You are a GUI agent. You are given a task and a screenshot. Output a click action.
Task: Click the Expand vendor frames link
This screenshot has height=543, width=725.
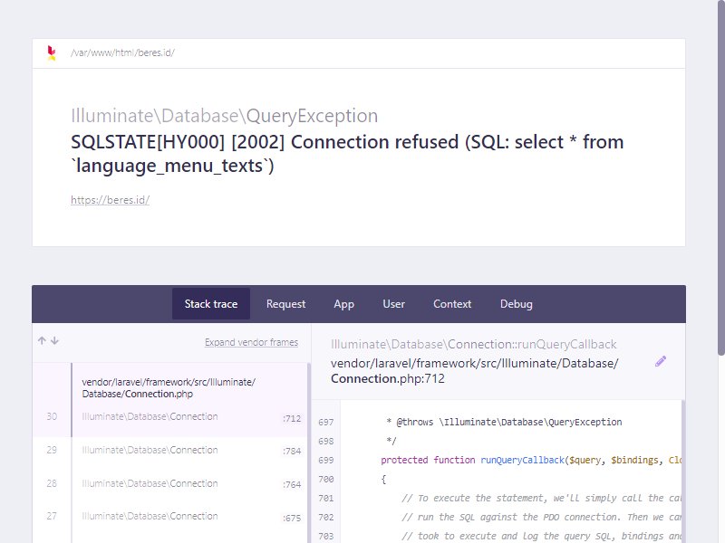[252, 342]
